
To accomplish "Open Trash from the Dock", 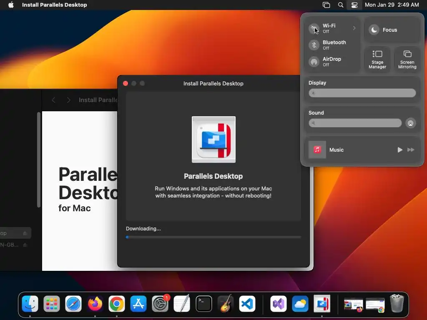I will pyautogui.click(x=397, y=303).
